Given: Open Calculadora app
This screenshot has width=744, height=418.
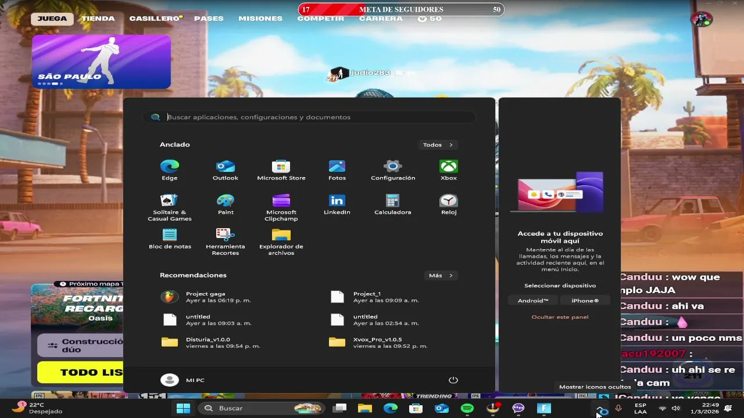Looking at the screenshot, I should point(393,204).
